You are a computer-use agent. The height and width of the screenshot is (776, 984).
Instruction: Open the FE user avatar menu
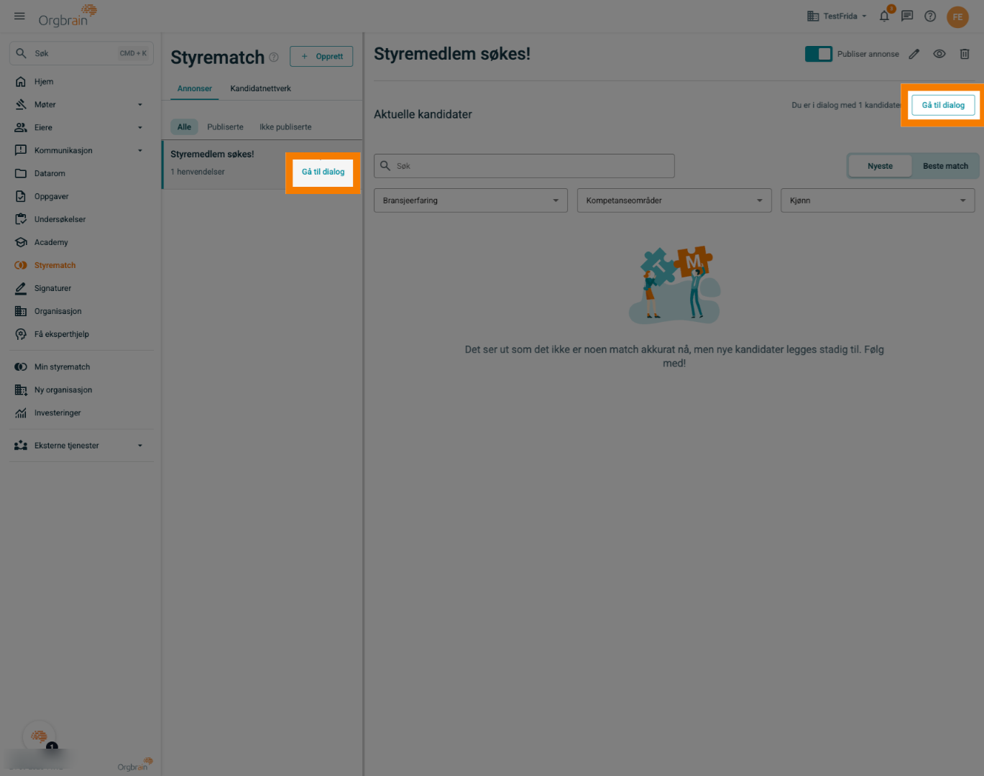click(957, 17)
